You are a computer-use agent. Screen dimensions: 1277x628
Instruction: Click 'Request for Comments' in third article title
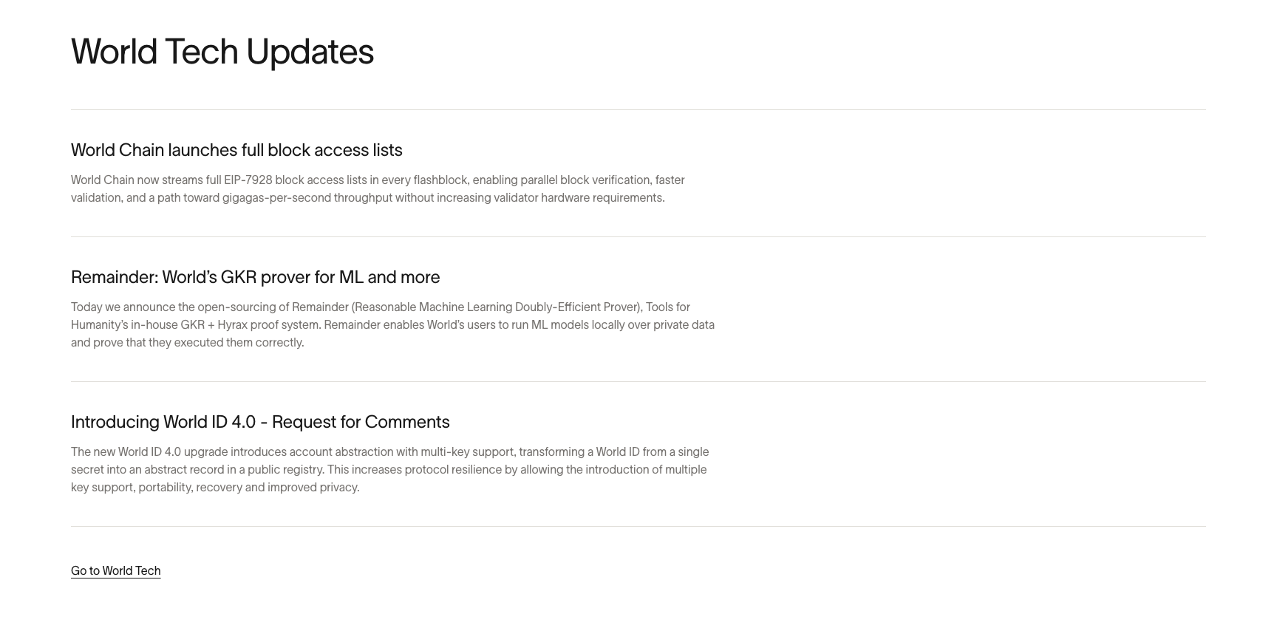coord(361,422)
